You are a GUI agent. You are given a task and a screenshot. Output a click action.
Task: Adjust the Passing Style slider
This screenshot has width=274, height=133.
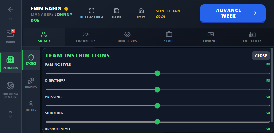click(157, 73)
